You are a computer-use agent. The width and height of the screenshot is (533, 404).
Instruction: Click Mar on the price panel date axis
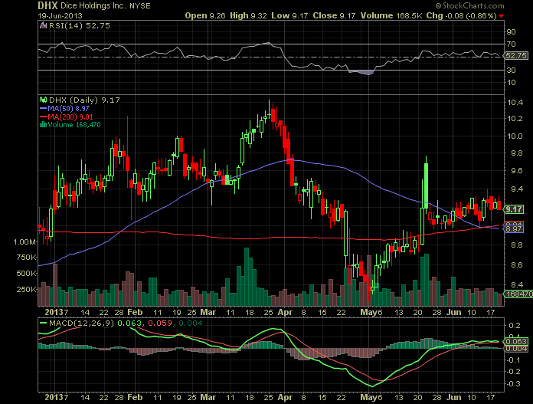(x=208, y=312)
